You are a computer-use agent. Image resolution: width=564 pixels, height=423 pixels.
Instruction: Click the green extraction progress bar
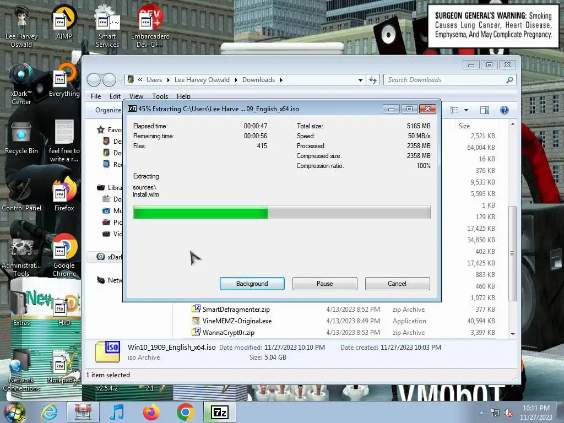coord(281,212)
